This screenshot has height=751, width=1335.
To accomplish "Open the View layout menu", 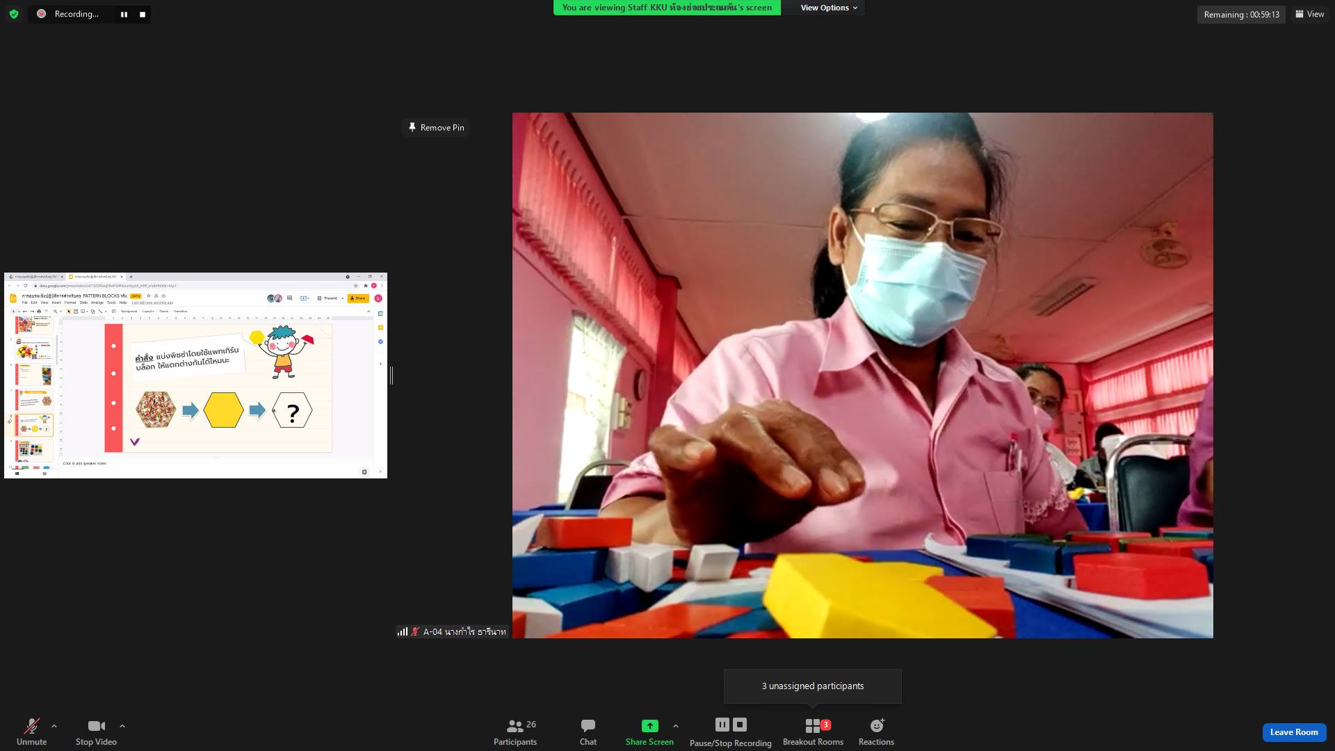I will pyautogui.click(x=1310, y=14).
